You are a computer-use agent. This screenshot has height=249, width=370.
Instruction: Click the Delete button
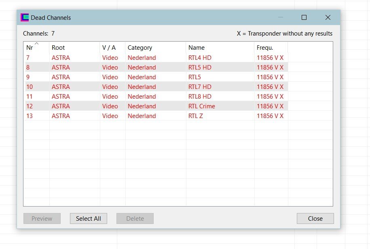(x=135, y=219)
